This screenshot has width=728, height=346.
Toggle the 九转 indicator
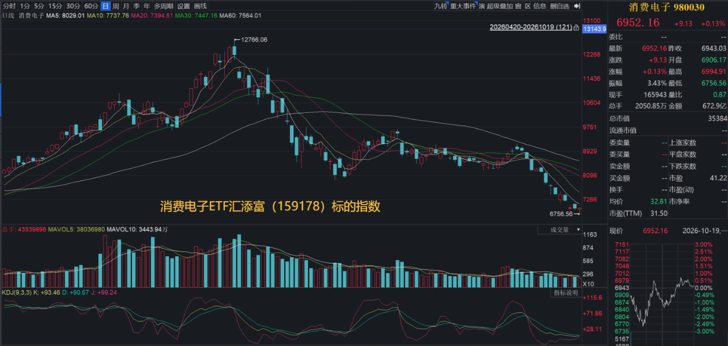(441, 6)
